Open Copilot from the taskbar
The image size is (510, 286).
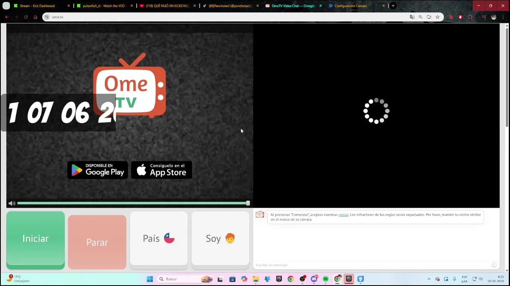(x=244, y=279)
